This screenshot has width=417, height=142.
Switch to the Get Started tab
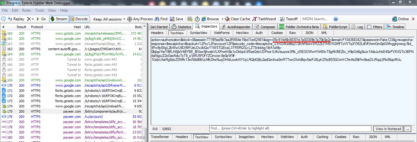click(x=159, y=27)
